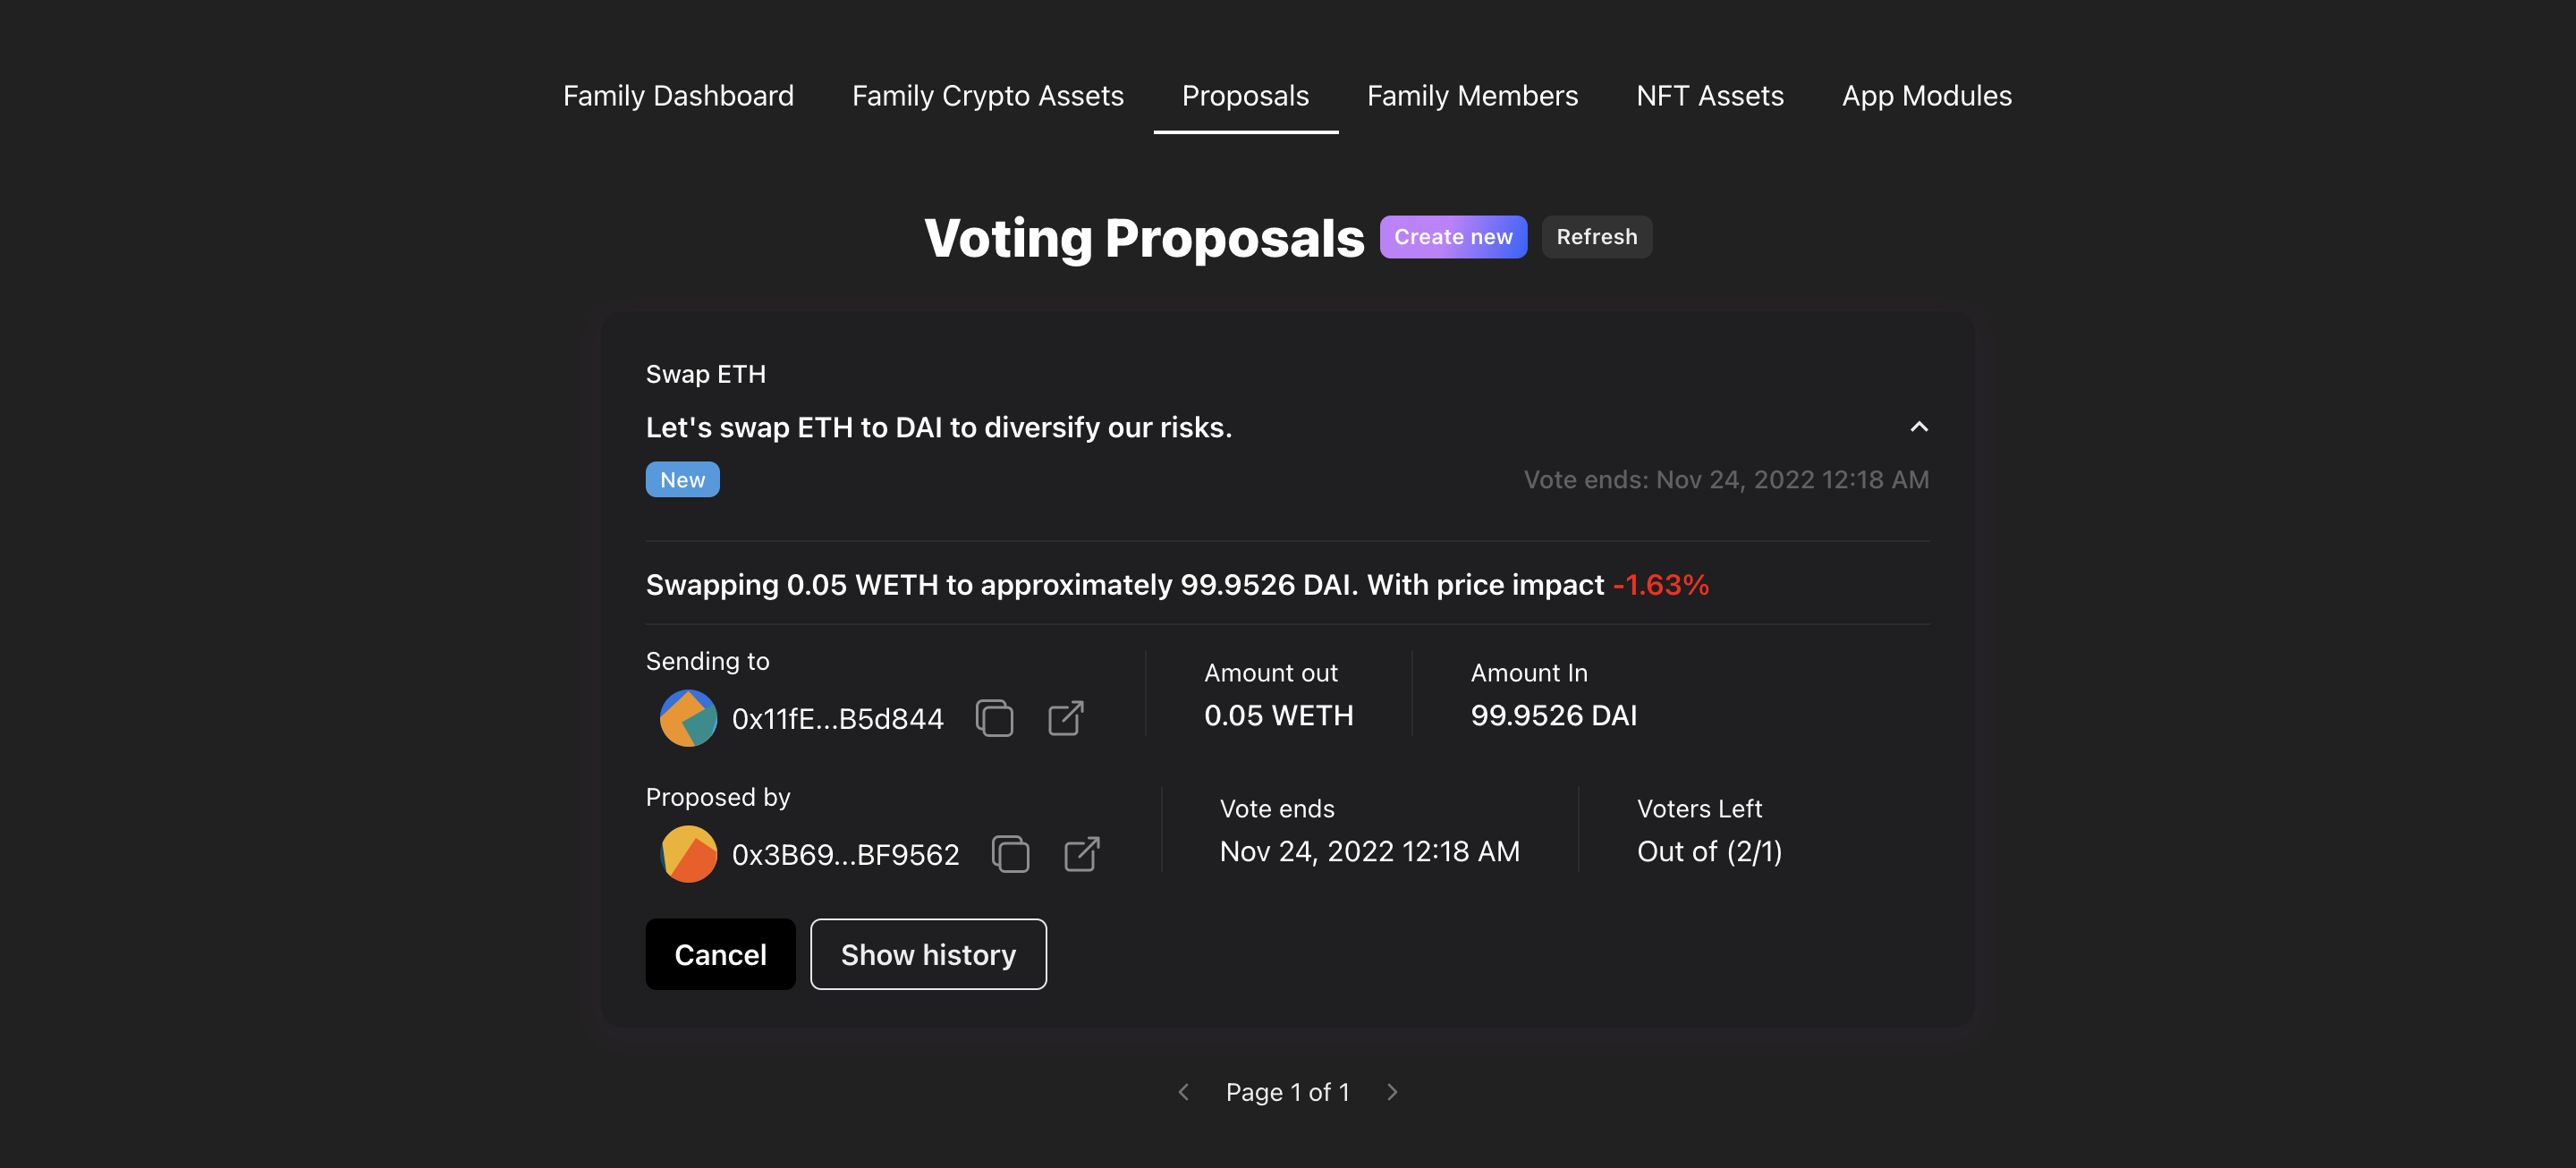
Task: Go to the NFT Assets tab
Action: 1710,96
